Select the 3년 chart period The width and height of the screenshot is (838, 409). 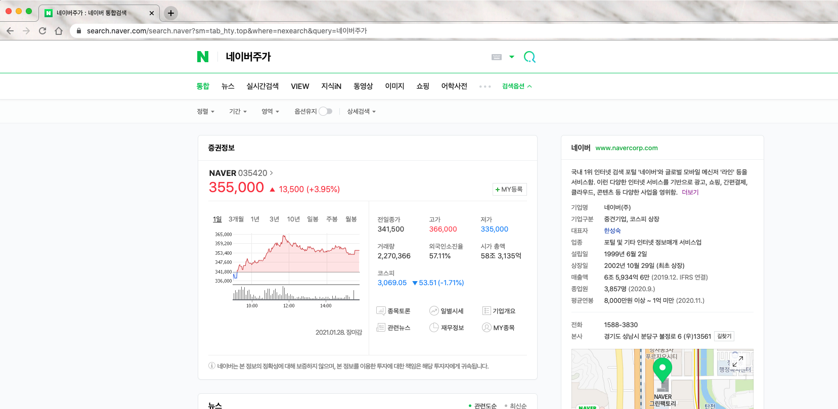[274, 219]
